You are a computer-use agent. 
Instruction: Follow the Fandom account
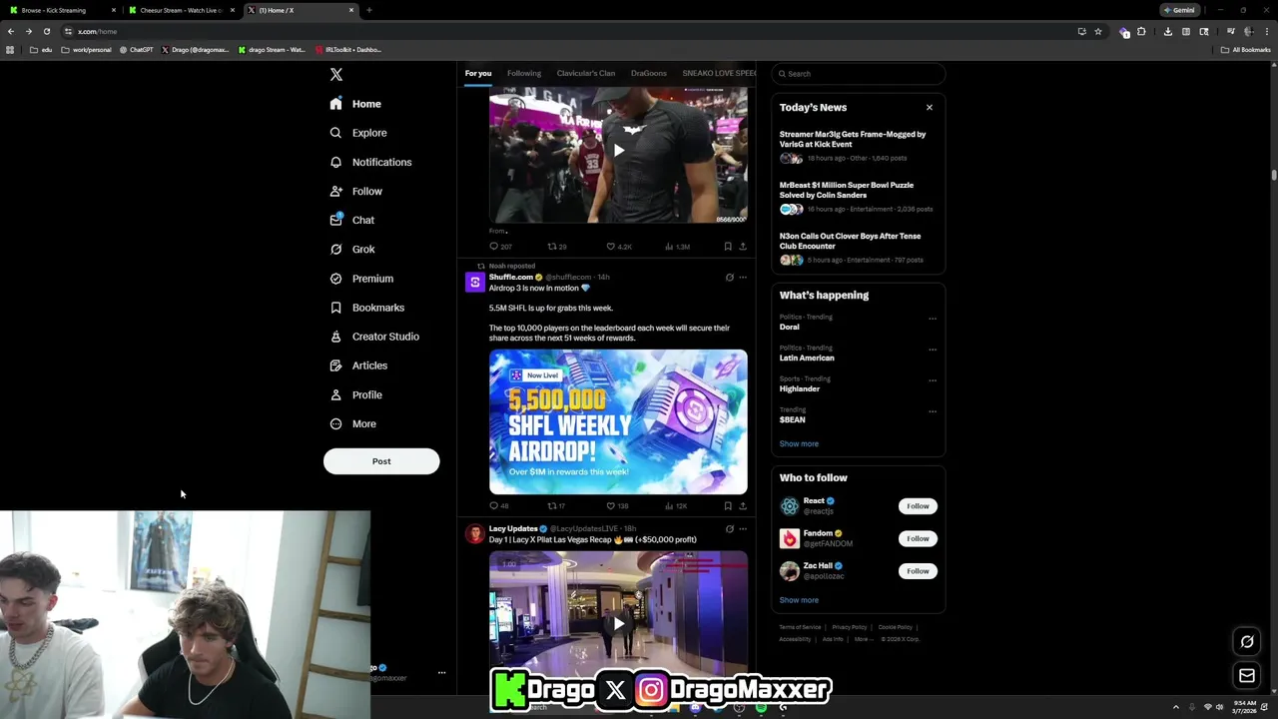click(918, 538)
